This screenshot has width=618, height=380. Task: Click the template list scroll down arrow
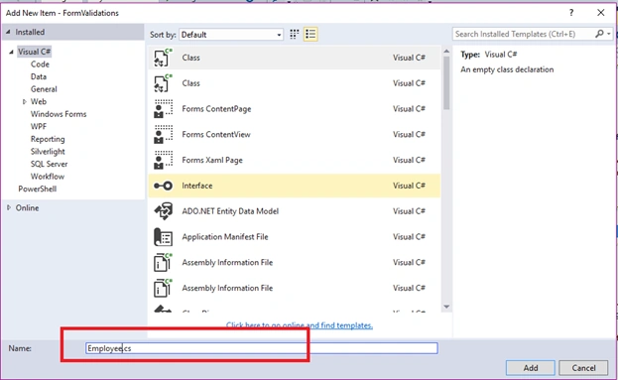(x=446, y=307)
